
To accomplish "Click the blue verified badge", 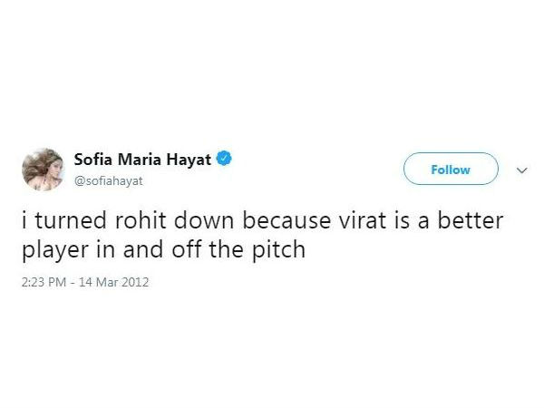I will pos(226,160).
